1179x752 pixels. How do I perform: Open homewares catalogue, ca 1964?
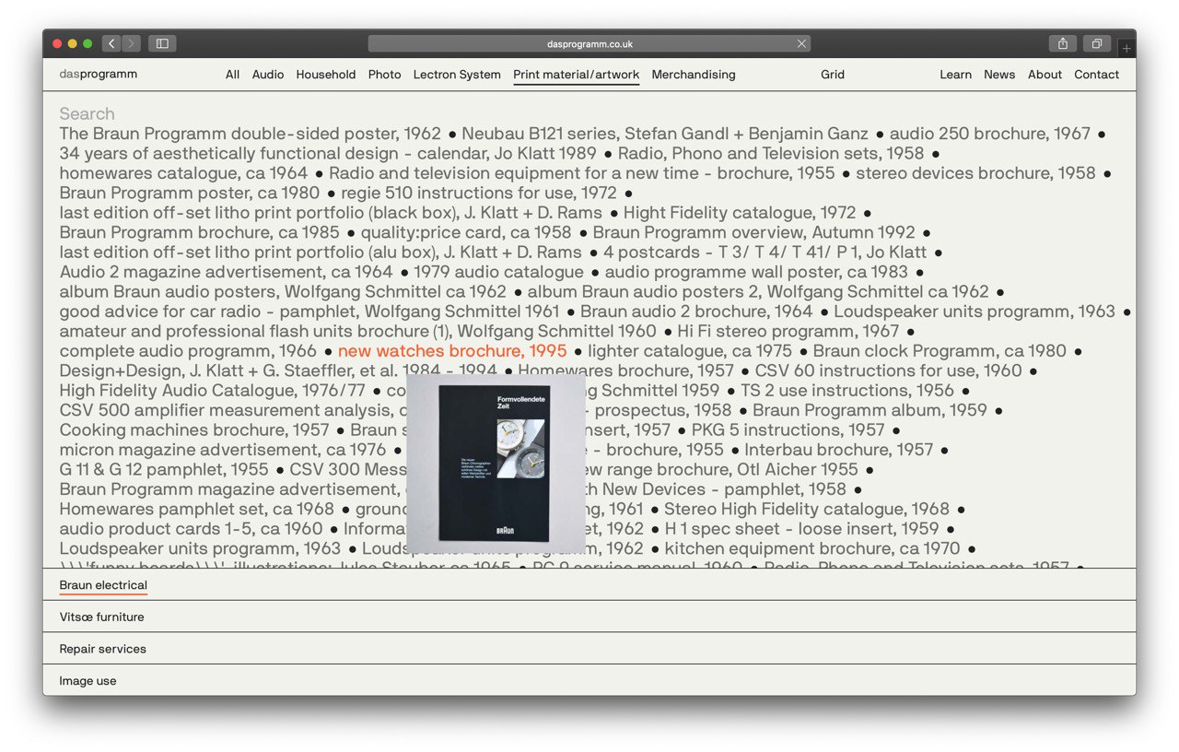[183, 173]
